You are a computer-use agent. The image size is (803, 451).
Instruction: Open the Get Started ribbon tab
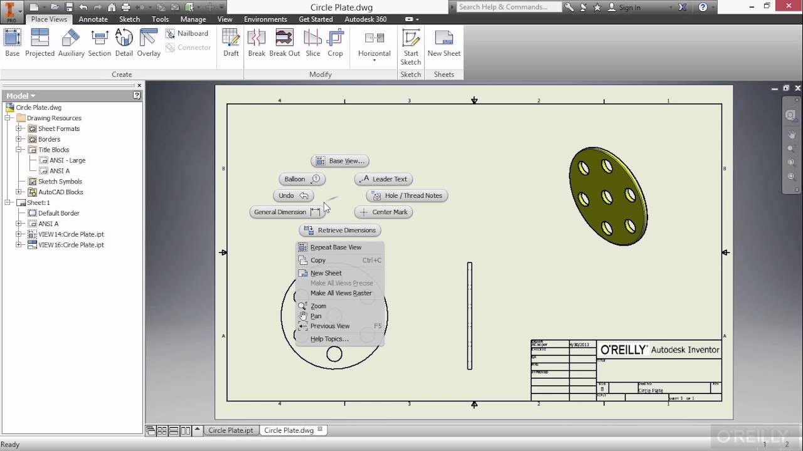[x=316, y=19]
